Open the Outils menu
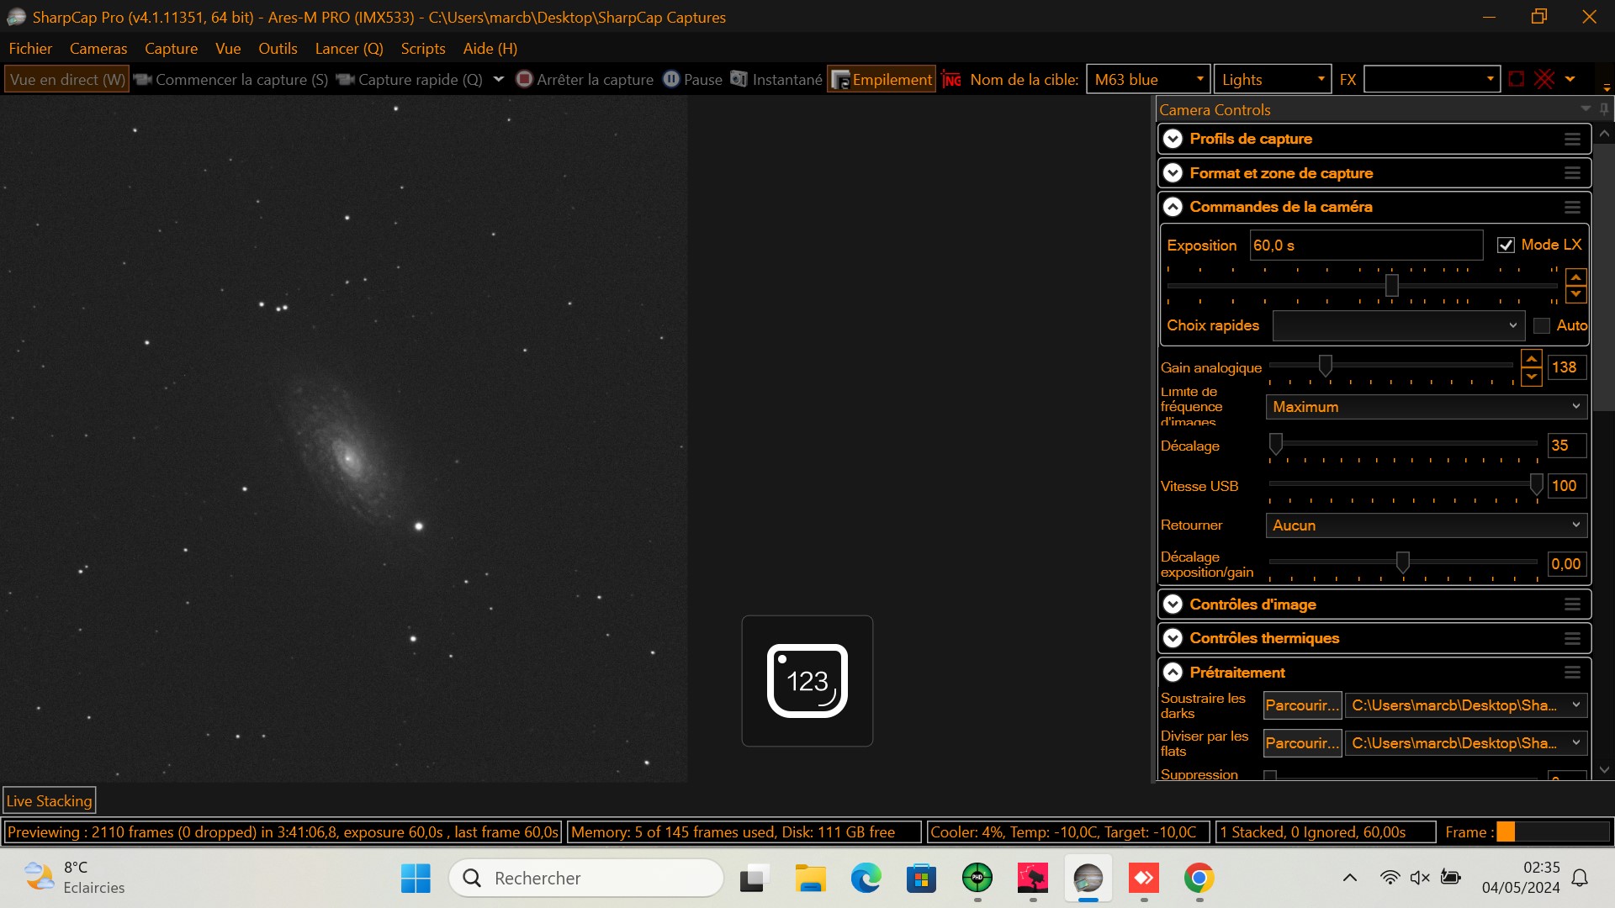Viewport: 1615px width, 908px height. [278, 49]
